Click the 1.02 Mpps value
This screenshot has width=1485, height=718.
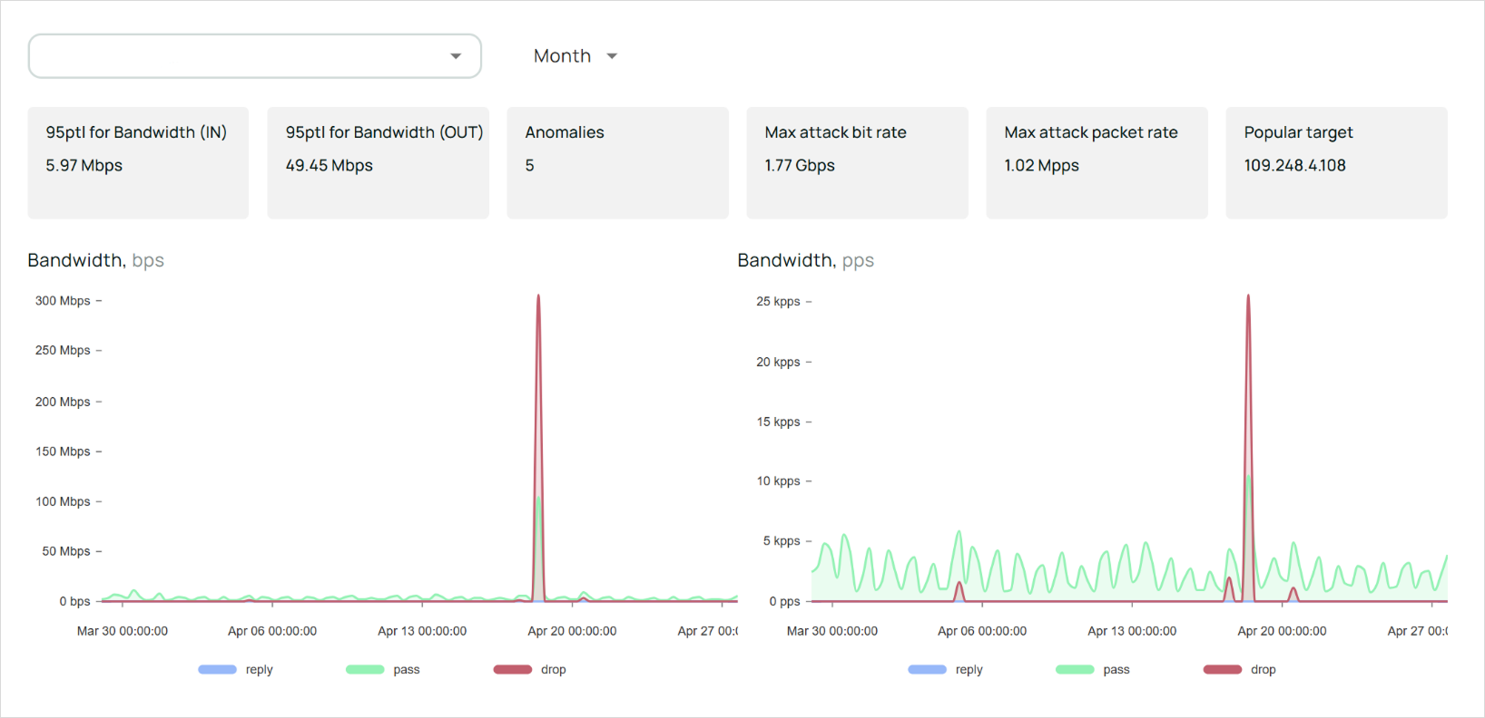tap(1041, 166)
